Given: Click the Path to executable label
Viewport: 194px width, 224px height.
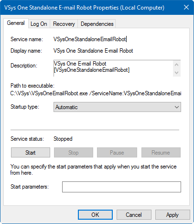Looking at the screenshot, I should pos(32,86).
